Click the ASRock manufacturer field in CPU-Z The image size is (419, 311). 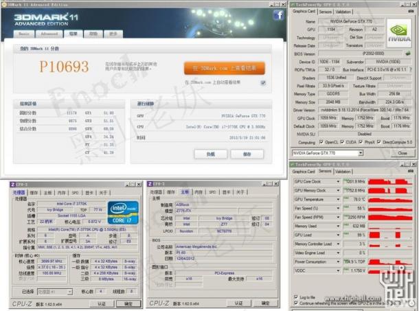pos(224,205)
